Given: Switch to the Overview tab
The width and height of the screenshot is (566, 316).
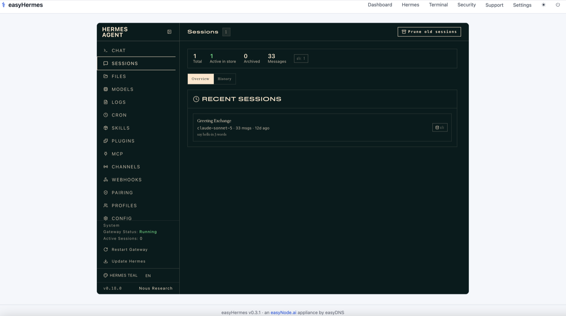Looking at the screenshot, I should coord(201,79).
